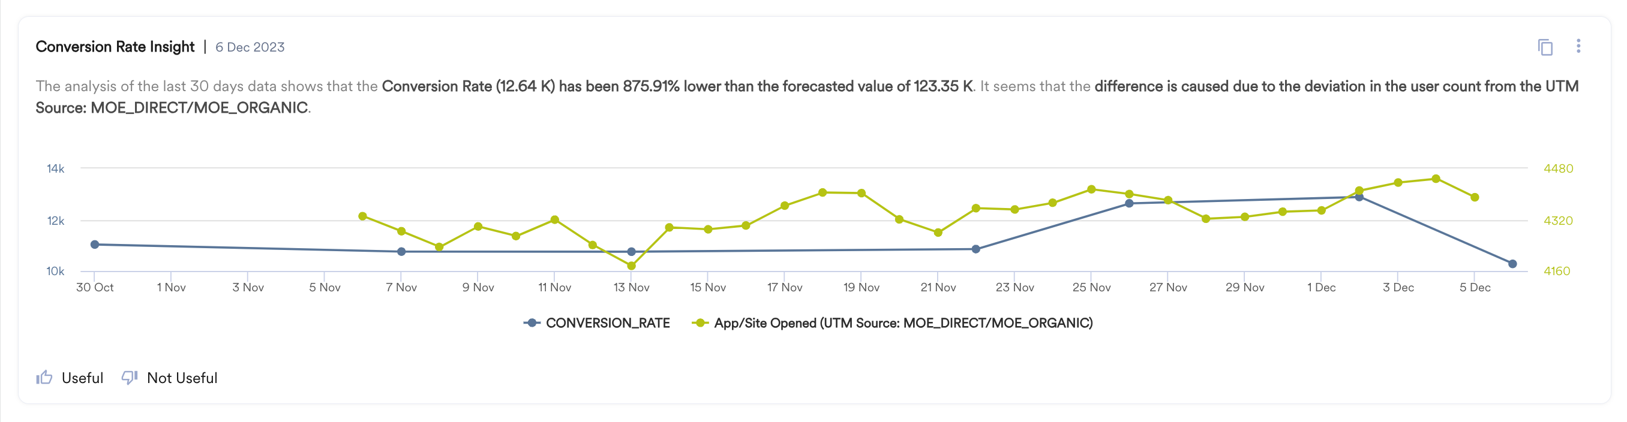Toggle the CONVERSION_RATE legend series
This screenshot has width=1627, height=422.
(607, 323)
